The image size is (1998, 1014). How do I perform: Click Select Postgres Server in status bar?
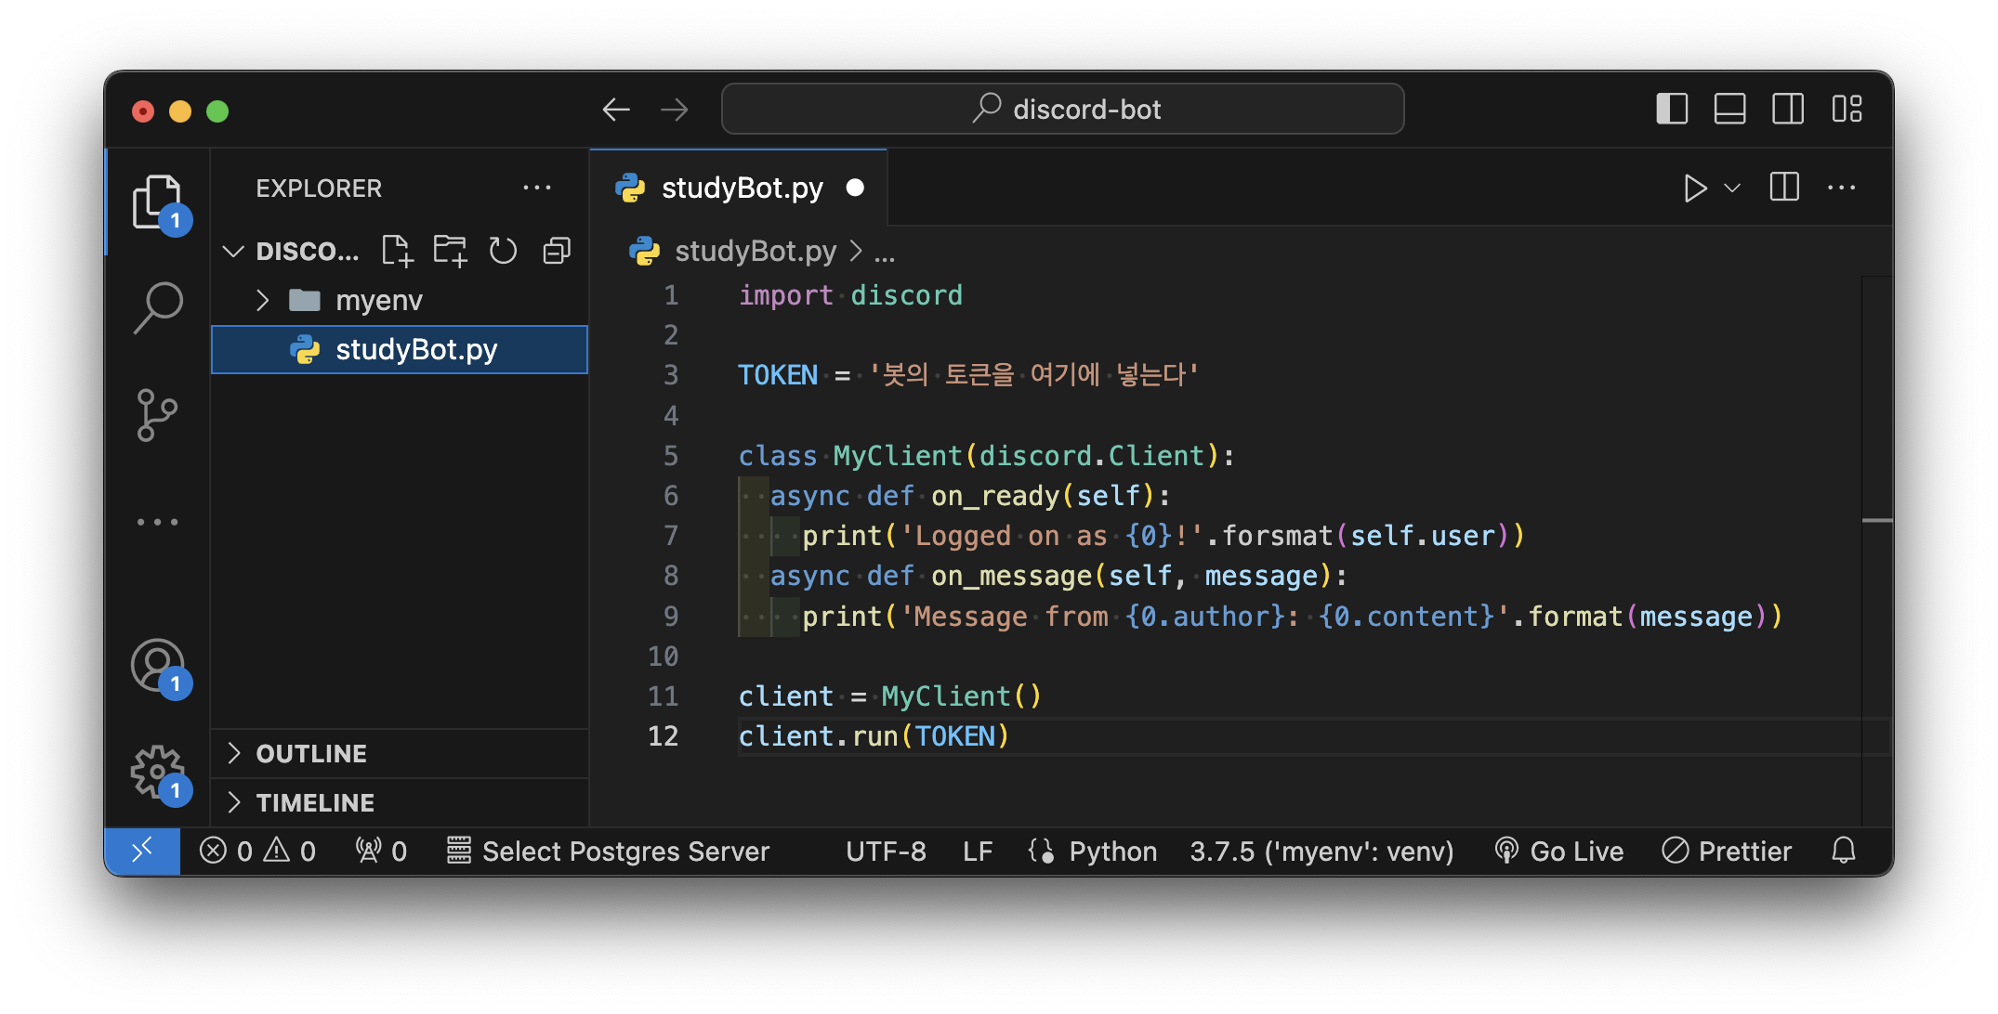point(608,851)
